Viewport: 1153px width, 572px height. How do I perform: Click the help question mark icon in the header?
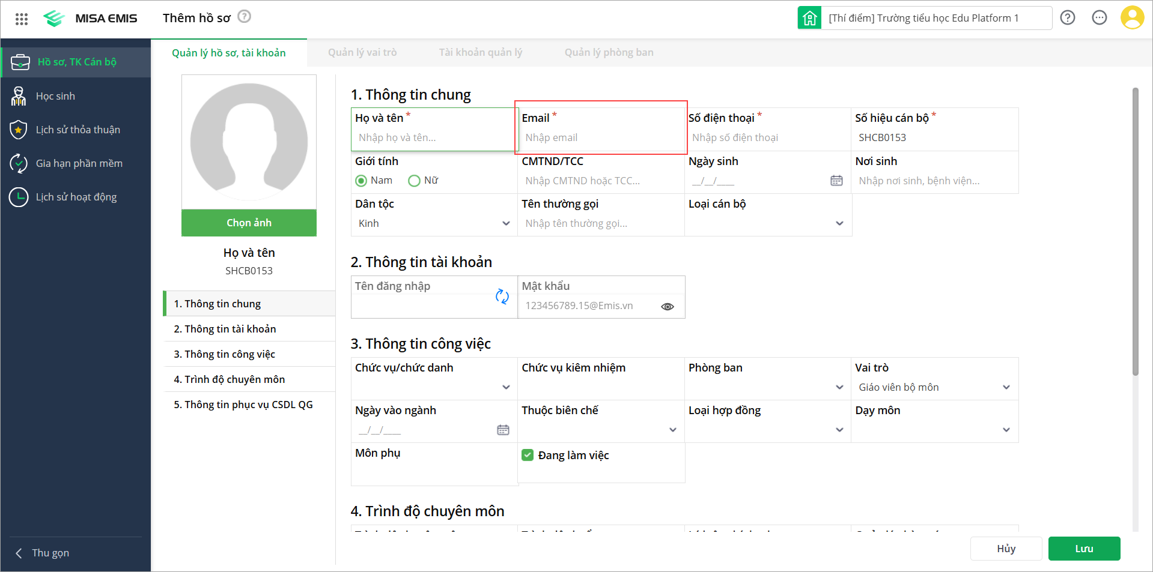point(1068,18)
